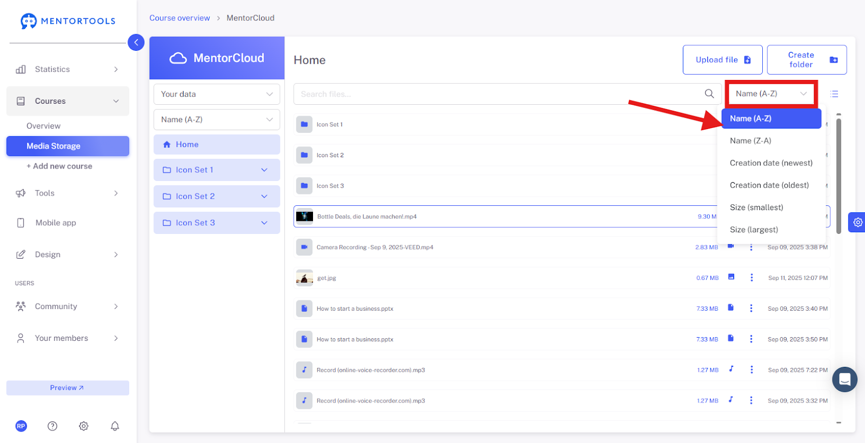Image resolution: width=865 pixels, height=443 pixels.
Task: Open the notifications bell icon
Action: [115, 426]
